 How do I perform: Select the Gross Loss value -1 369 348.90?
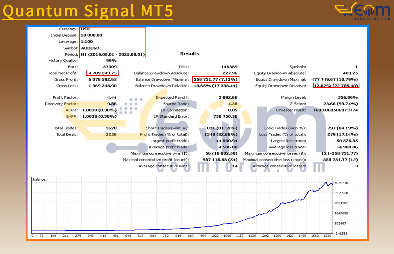click(102, 86)
